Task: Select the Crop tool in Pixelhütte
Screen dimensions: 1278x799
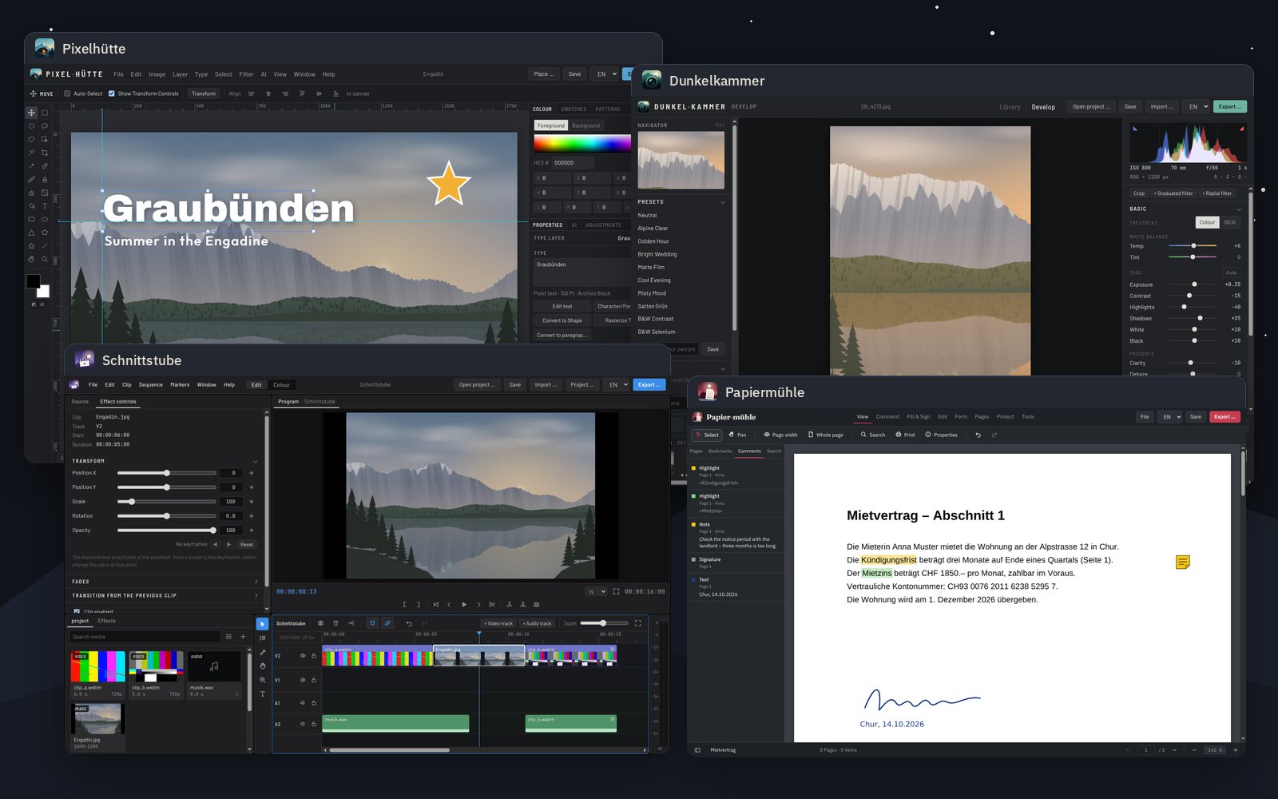Action: 45,153
